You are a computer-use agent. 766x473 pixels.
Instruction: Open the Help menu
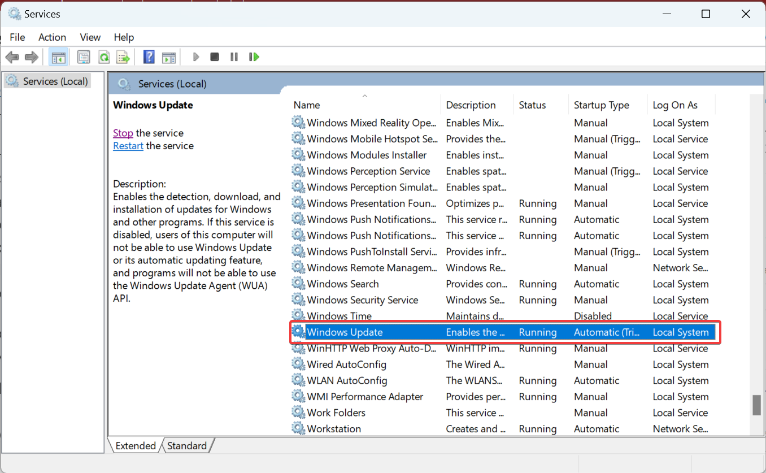point(124,37)
